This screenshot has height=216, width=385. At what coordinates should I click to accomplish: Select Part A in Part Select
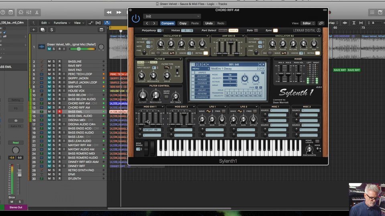click(x=223, y=30)
